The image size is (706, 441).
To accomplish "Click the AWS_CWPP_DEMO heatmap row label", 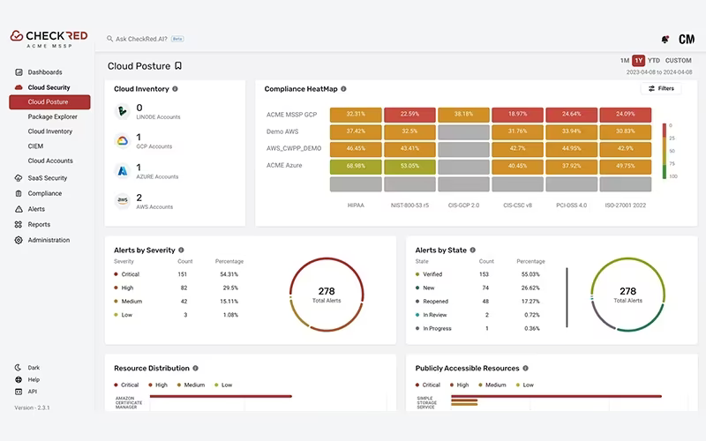I will click(x=294, y=148).
